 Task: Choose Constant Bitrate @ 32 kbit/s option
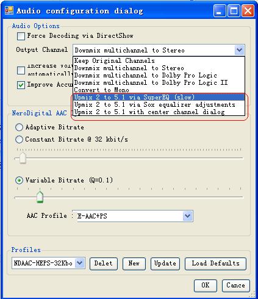pos(19,139)
